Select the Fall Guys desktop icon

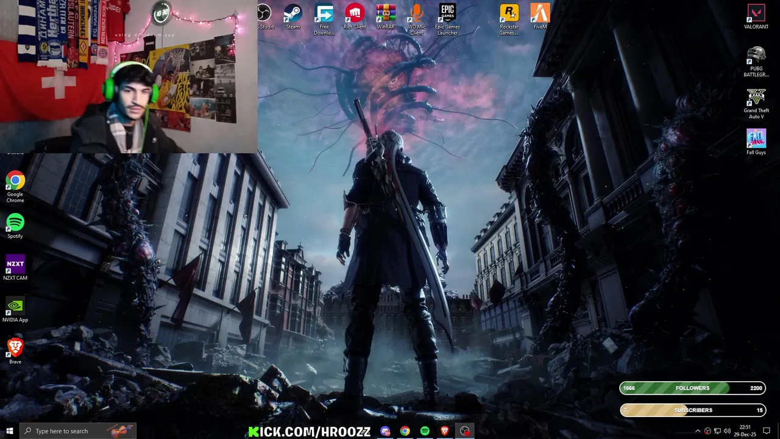(756, 142)
